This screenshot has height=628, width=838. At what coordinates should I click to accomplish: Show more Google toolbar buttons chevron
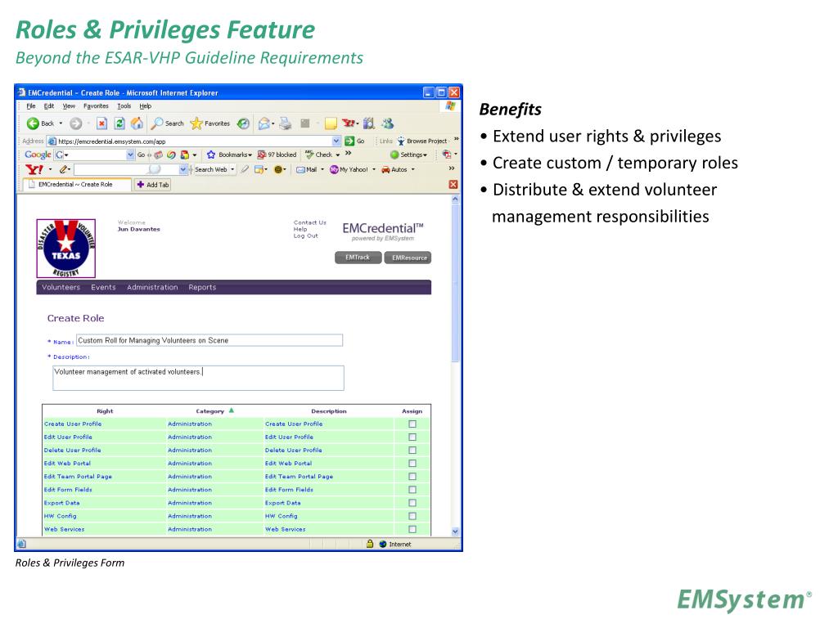349,153
